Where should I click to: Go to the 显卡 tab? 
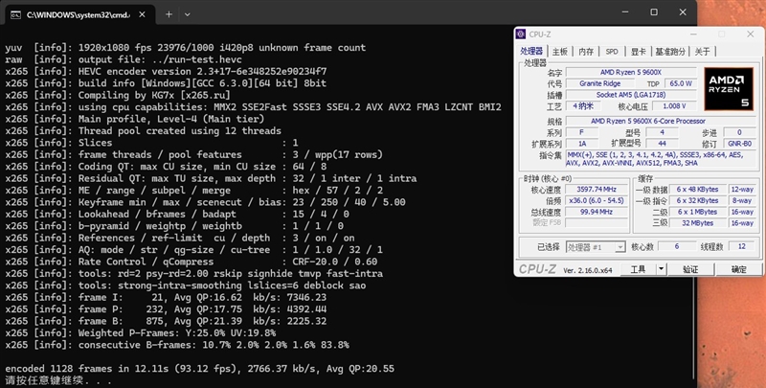(x=638, y=52)
